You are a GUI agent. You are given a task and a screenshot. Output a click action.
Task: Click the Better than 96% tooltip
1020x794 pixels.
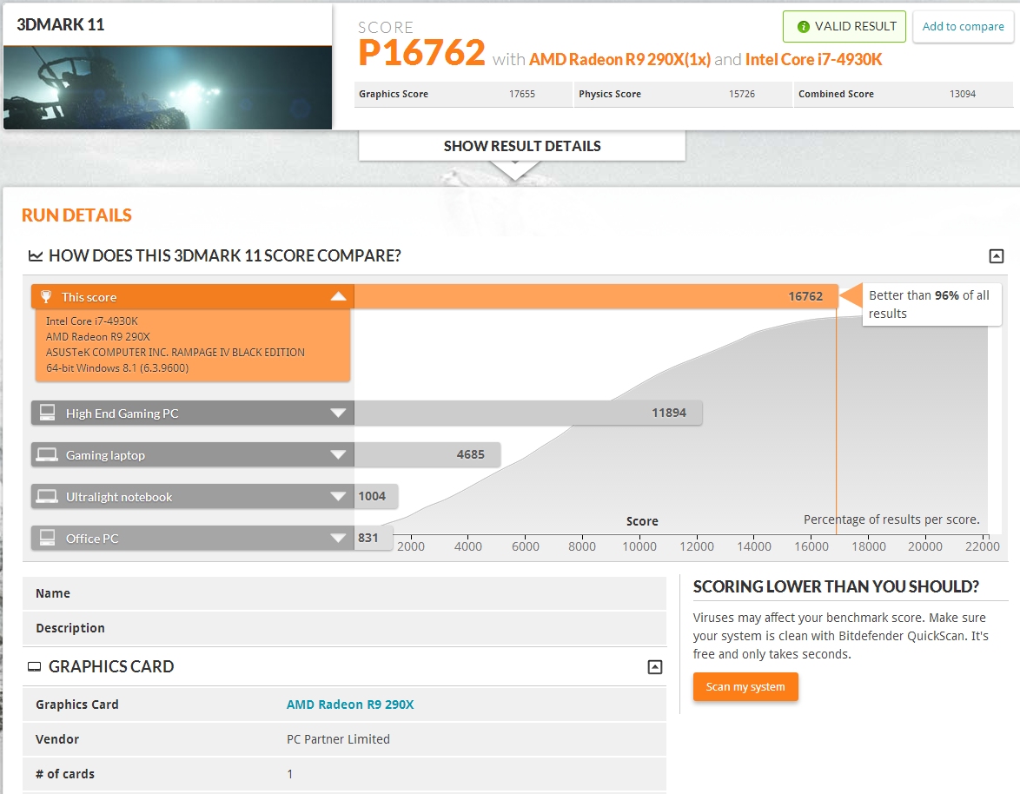[x=931, y=304]
